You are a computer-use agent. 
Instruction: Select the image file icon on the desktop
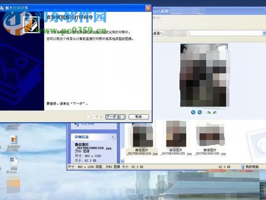tap(14, 140)
